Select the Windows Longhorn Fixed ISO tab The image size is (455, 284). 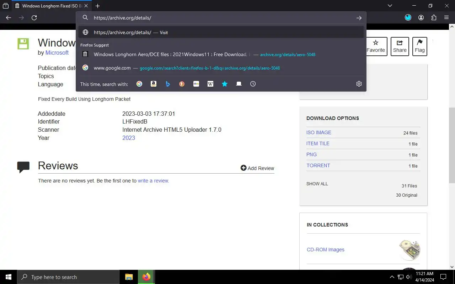[x=51, y=6]
